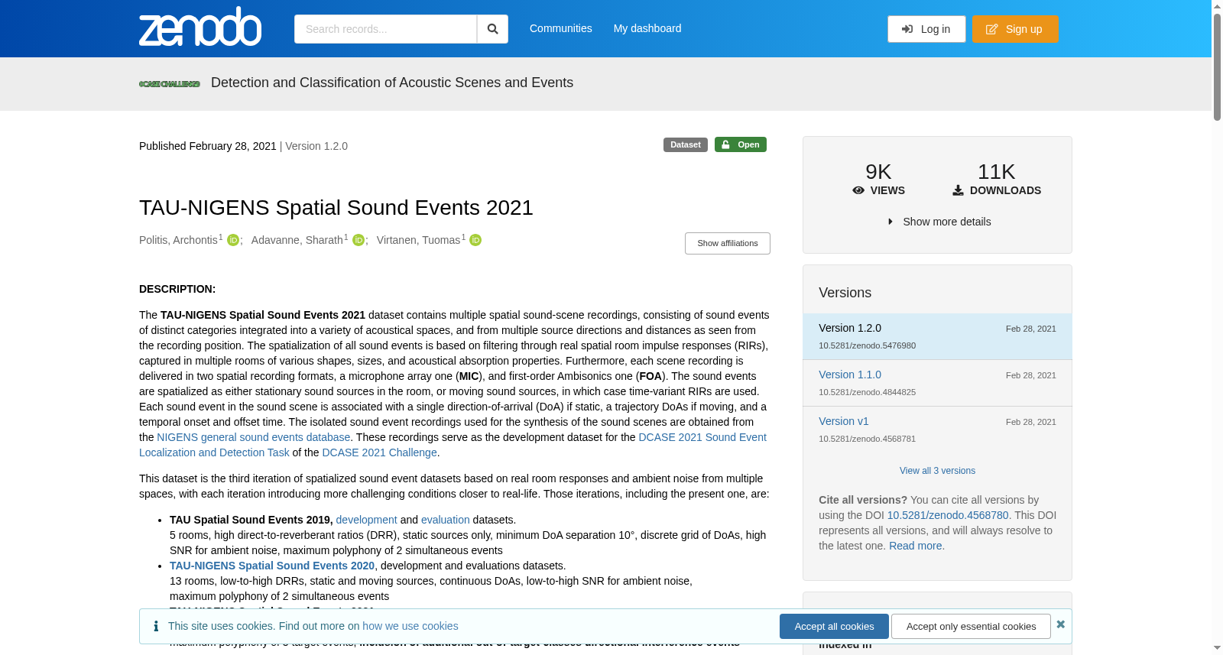Click the cookie banner info icon

click(x=156, y=626)
